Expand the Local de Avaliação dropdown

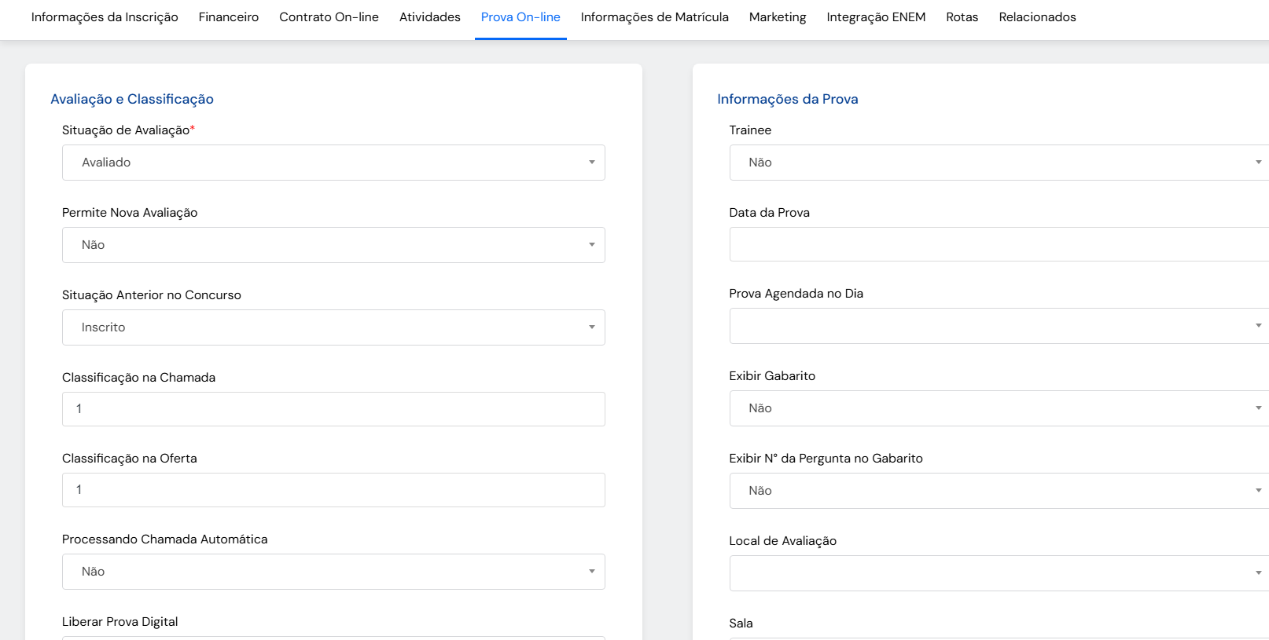tap(999, 573)
